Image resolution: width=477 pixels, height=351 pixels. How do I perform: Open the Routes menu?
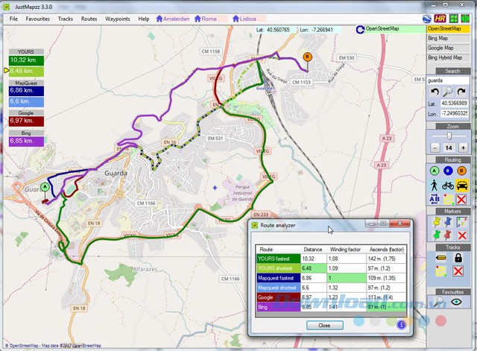(89, 18)
